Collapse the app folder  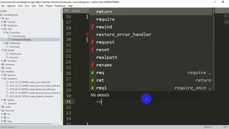[0, 18]
